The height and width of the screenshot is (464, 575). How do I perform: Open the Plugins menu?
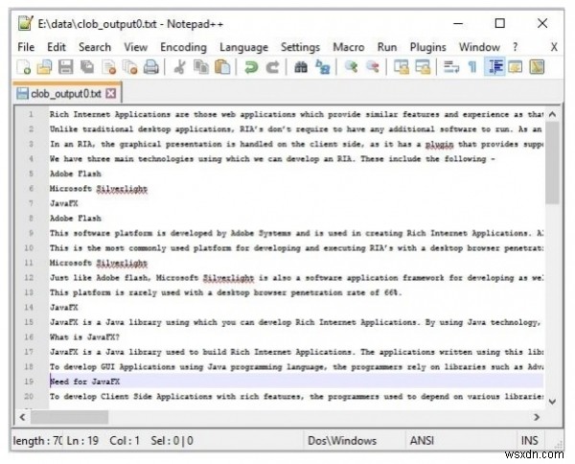(x=428, y=47)
